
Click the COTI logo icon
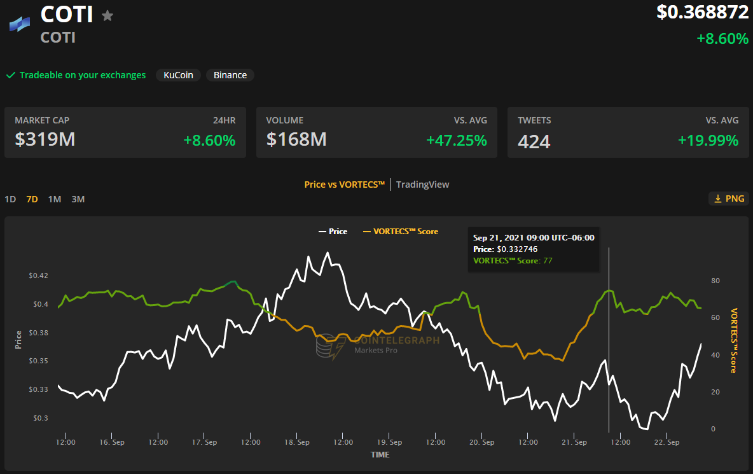pos(20,24)
